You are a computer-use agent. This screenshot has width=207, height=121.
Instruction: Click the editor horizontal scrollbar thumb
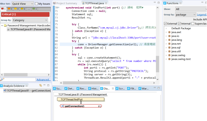click(86, 83)
